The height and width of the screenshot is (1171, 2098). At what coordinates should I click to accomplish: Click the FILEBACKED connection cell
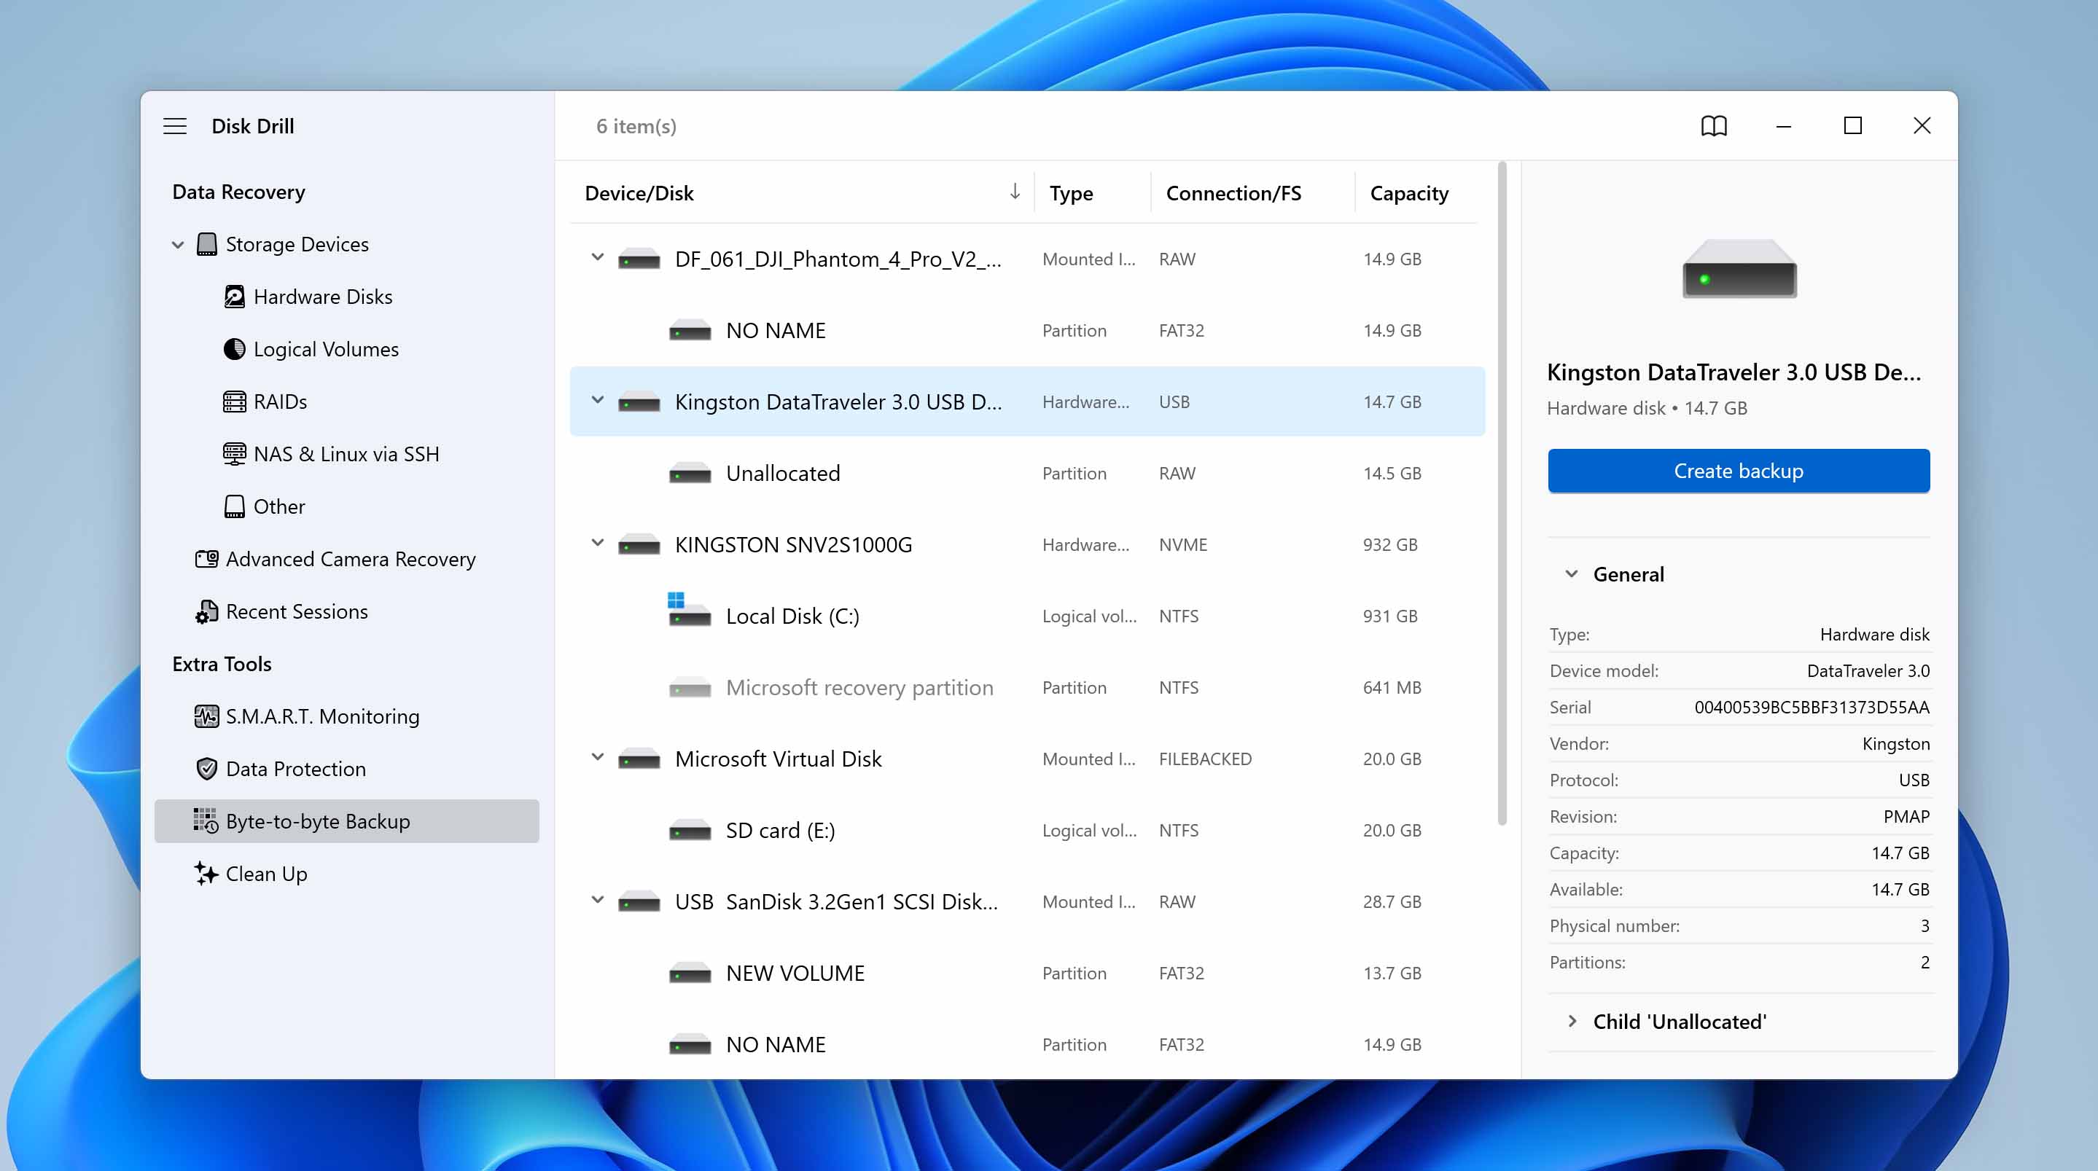click(x=1204, y=759)
